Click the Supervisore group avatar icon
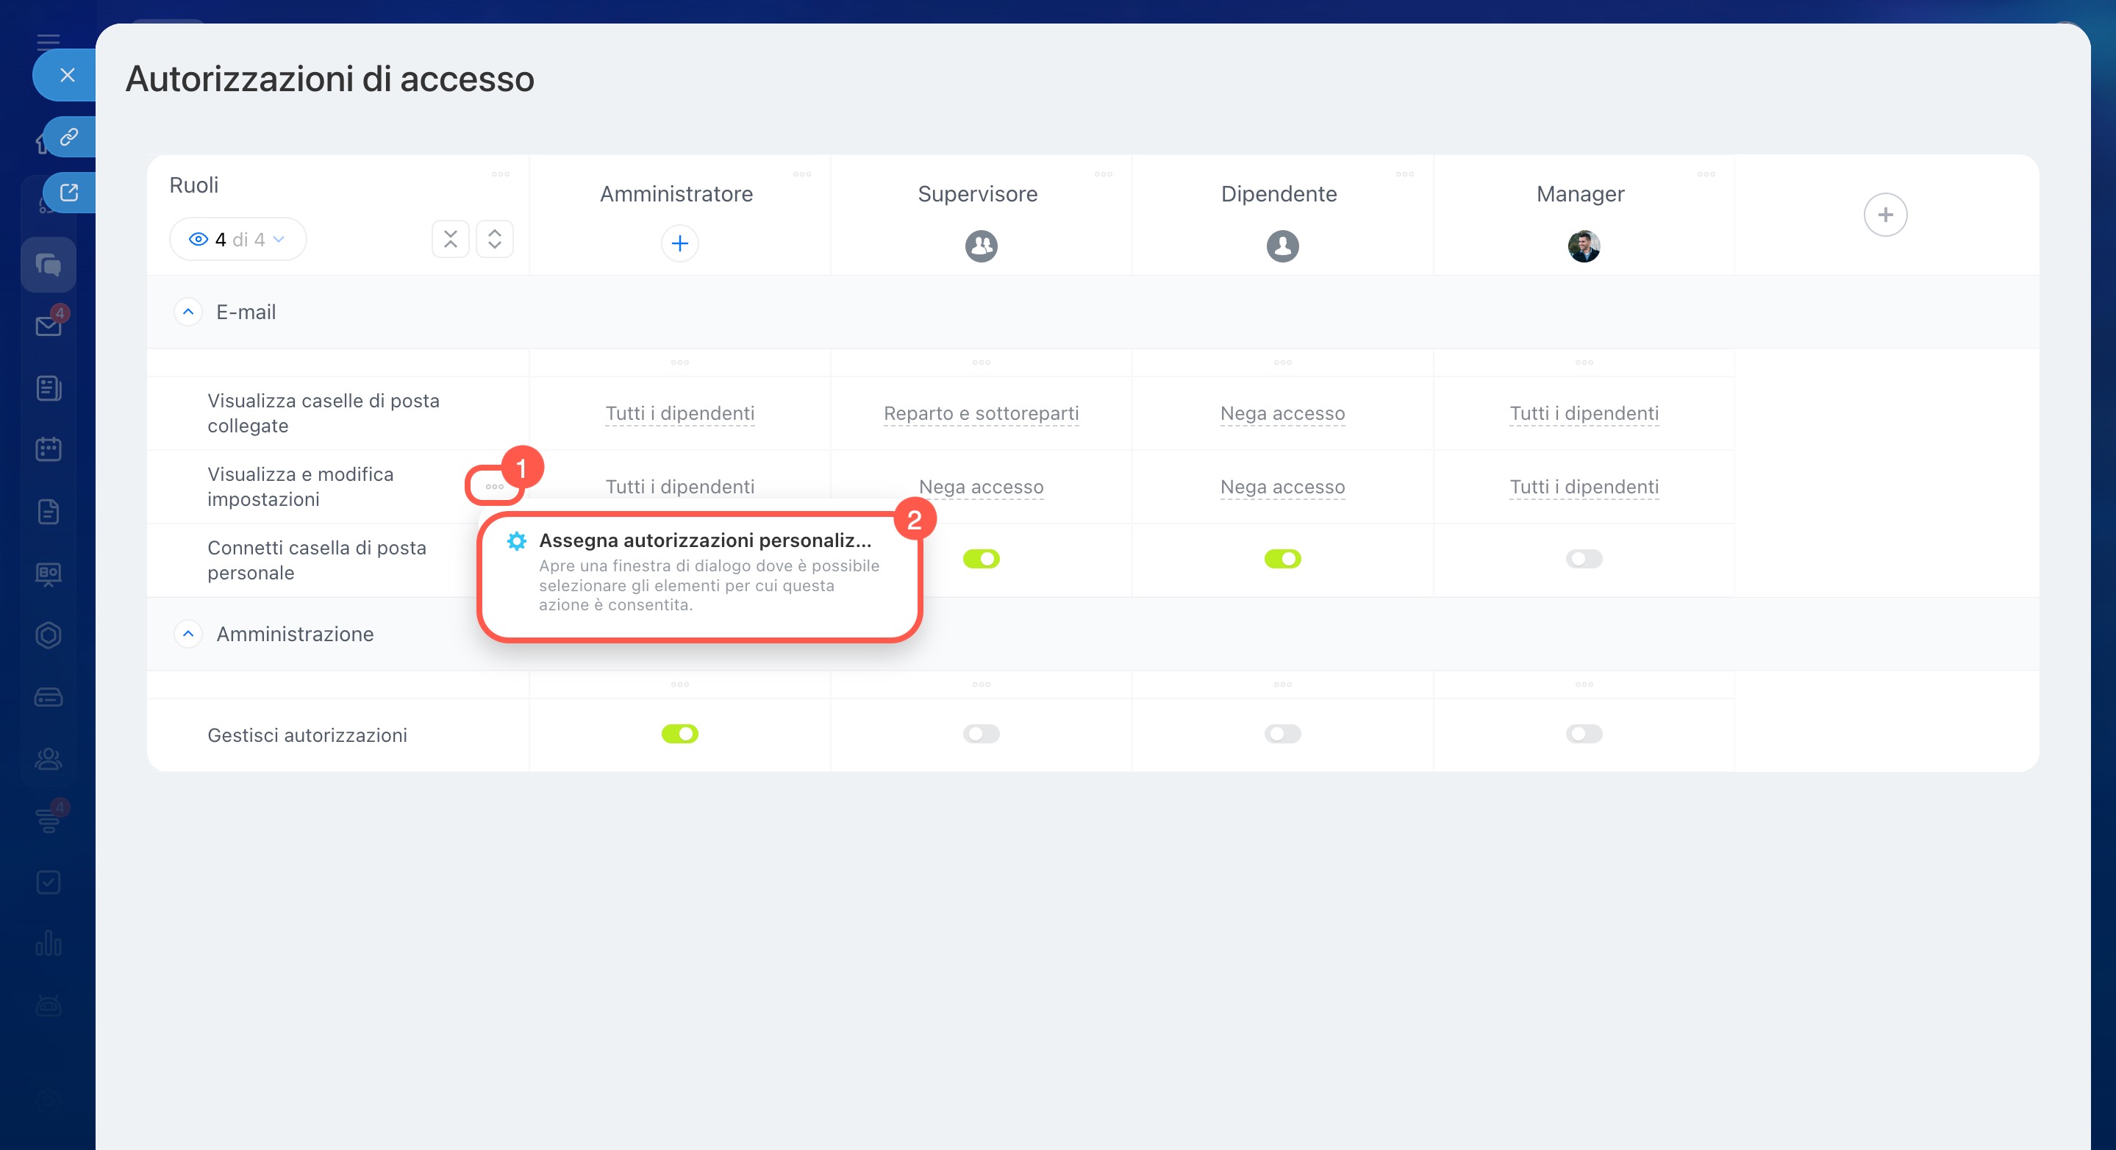 tap(981, 246)
